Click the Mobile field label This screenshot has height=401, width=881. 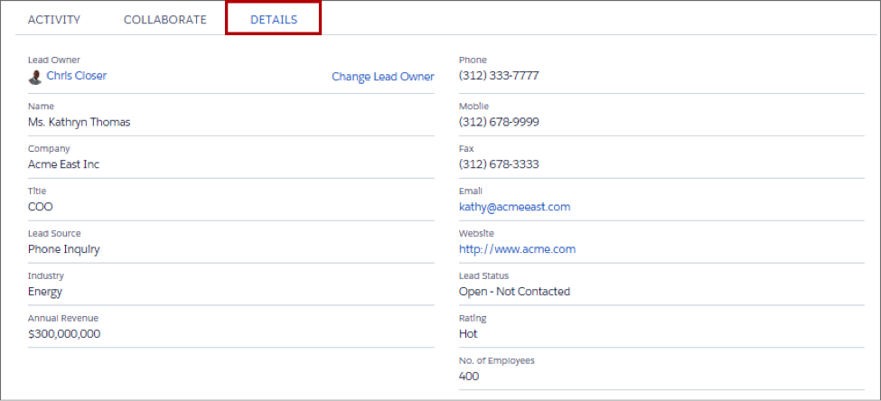pyautogui.click(x=473, y=107)
